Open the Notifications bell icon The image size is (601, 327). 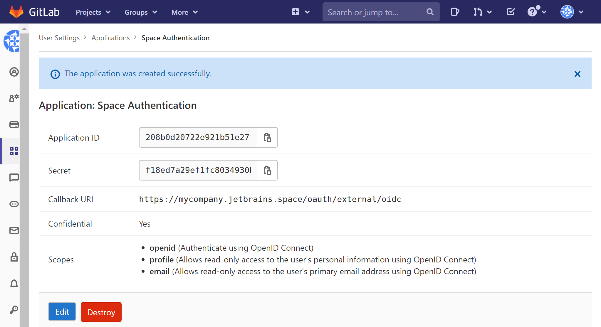(14, 283)
